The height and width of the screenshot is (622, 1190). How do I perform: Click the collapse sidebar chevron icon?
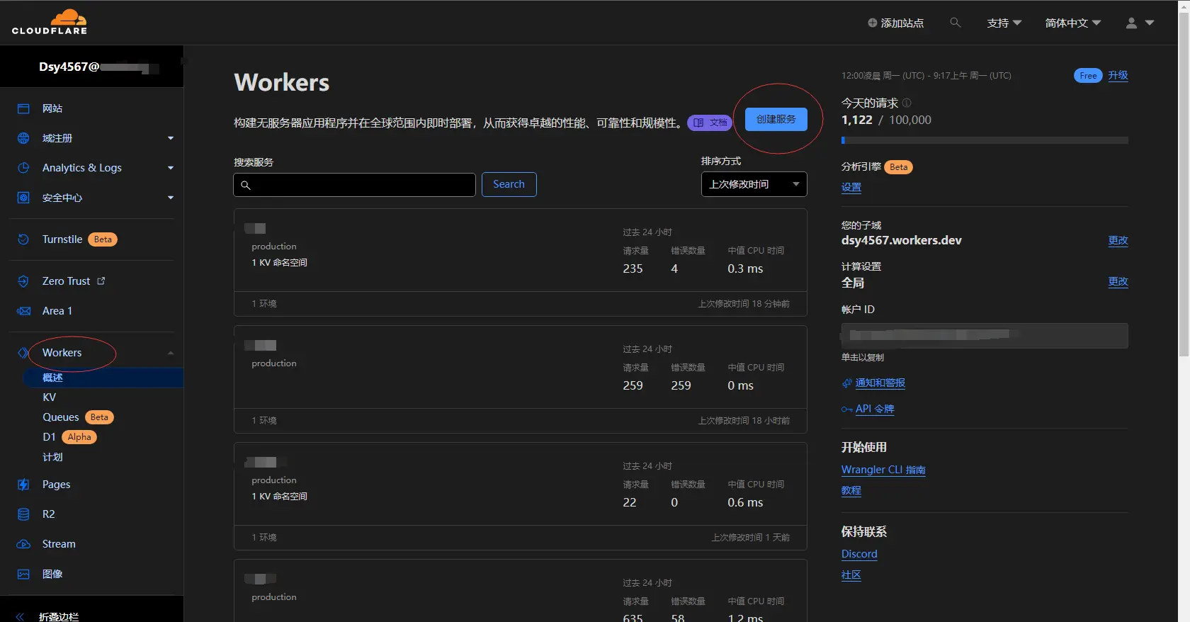coord(20,617)
